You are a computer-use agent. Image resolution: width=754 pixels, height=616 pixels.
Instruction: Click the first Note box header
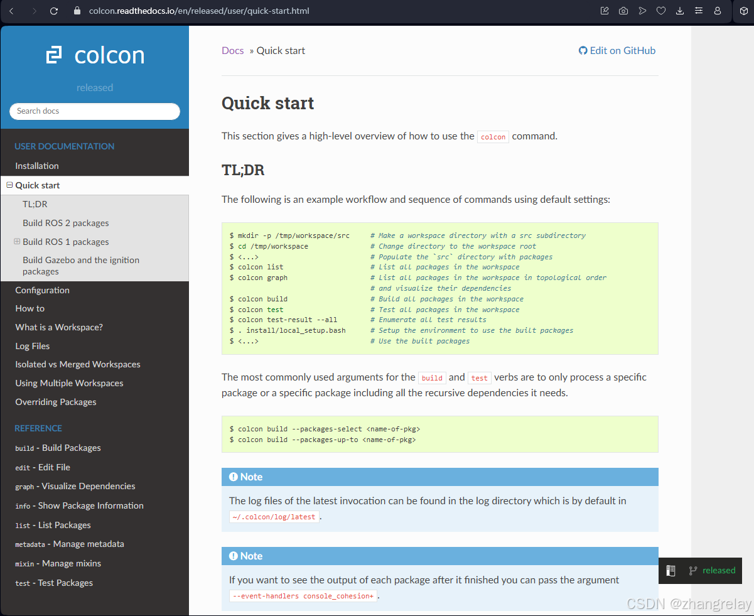(440, 477)
